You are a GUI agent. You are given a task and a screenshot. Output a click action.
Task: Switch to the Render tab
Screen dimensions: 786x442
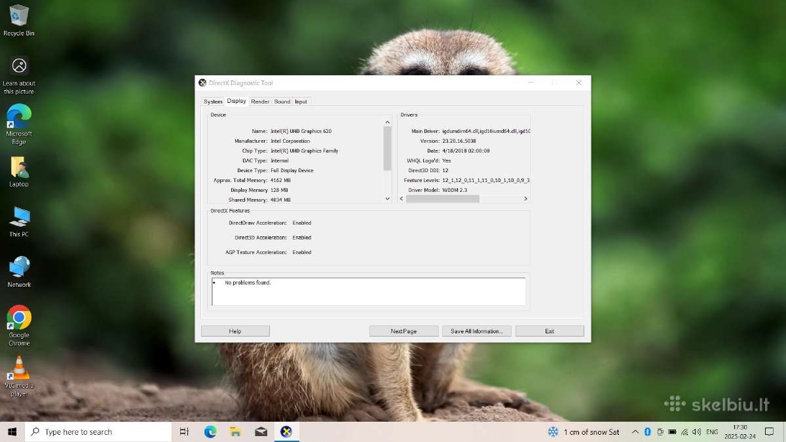tap(260, 101)
